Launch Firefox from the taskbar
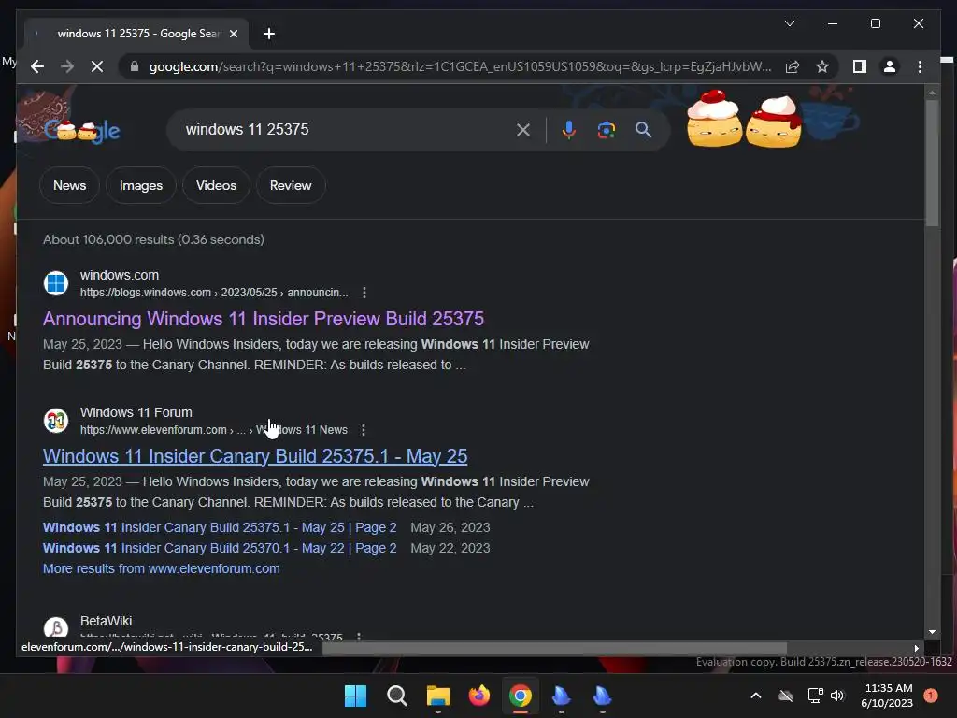The width and height of the screenshot is (957, 718). pyautogui.click(x=479, y=696)
